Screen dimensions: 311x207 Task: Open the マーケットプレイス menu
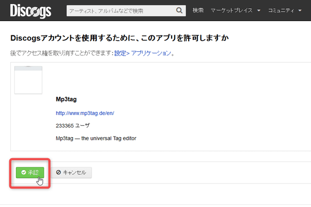click(231, 10)
